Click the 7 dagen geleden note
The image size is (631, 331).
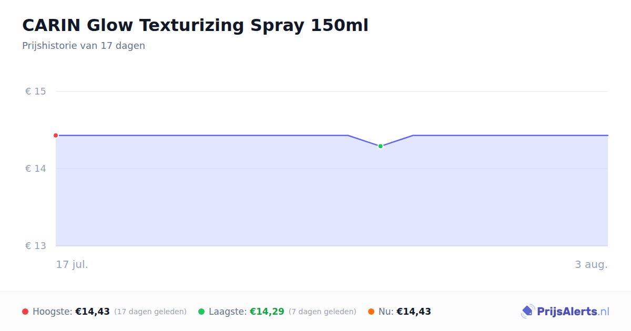coord(322,312)
